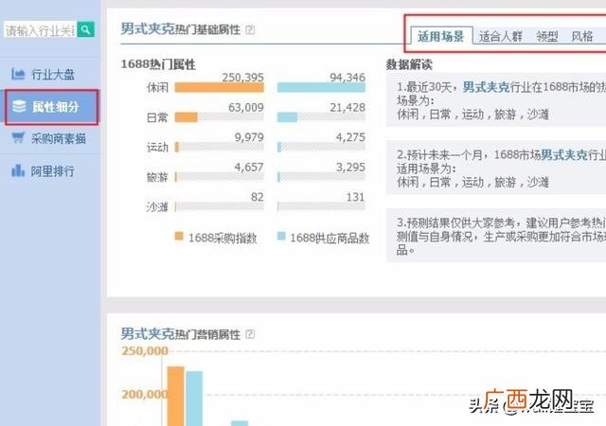This screenshot has width=606, height=426.
Task: Click 男式夹克 link in second data note
Action: [x=564, y=155]
